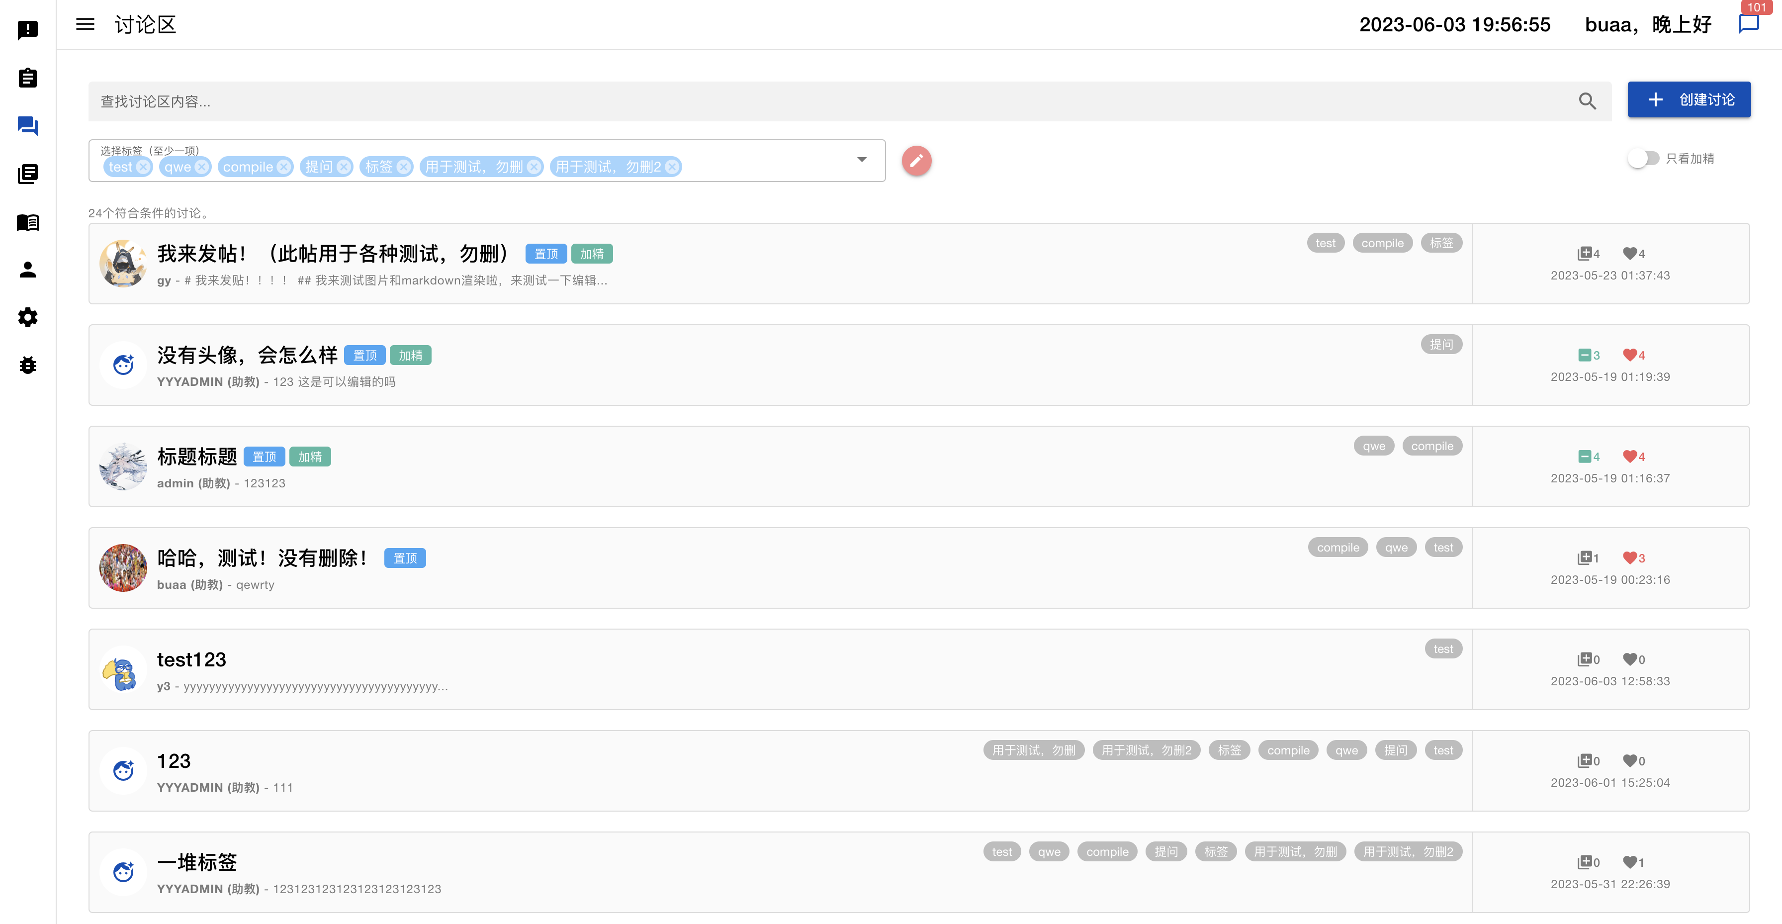
Task: Click the search discussions input field
Action: (x=830, y=102)
